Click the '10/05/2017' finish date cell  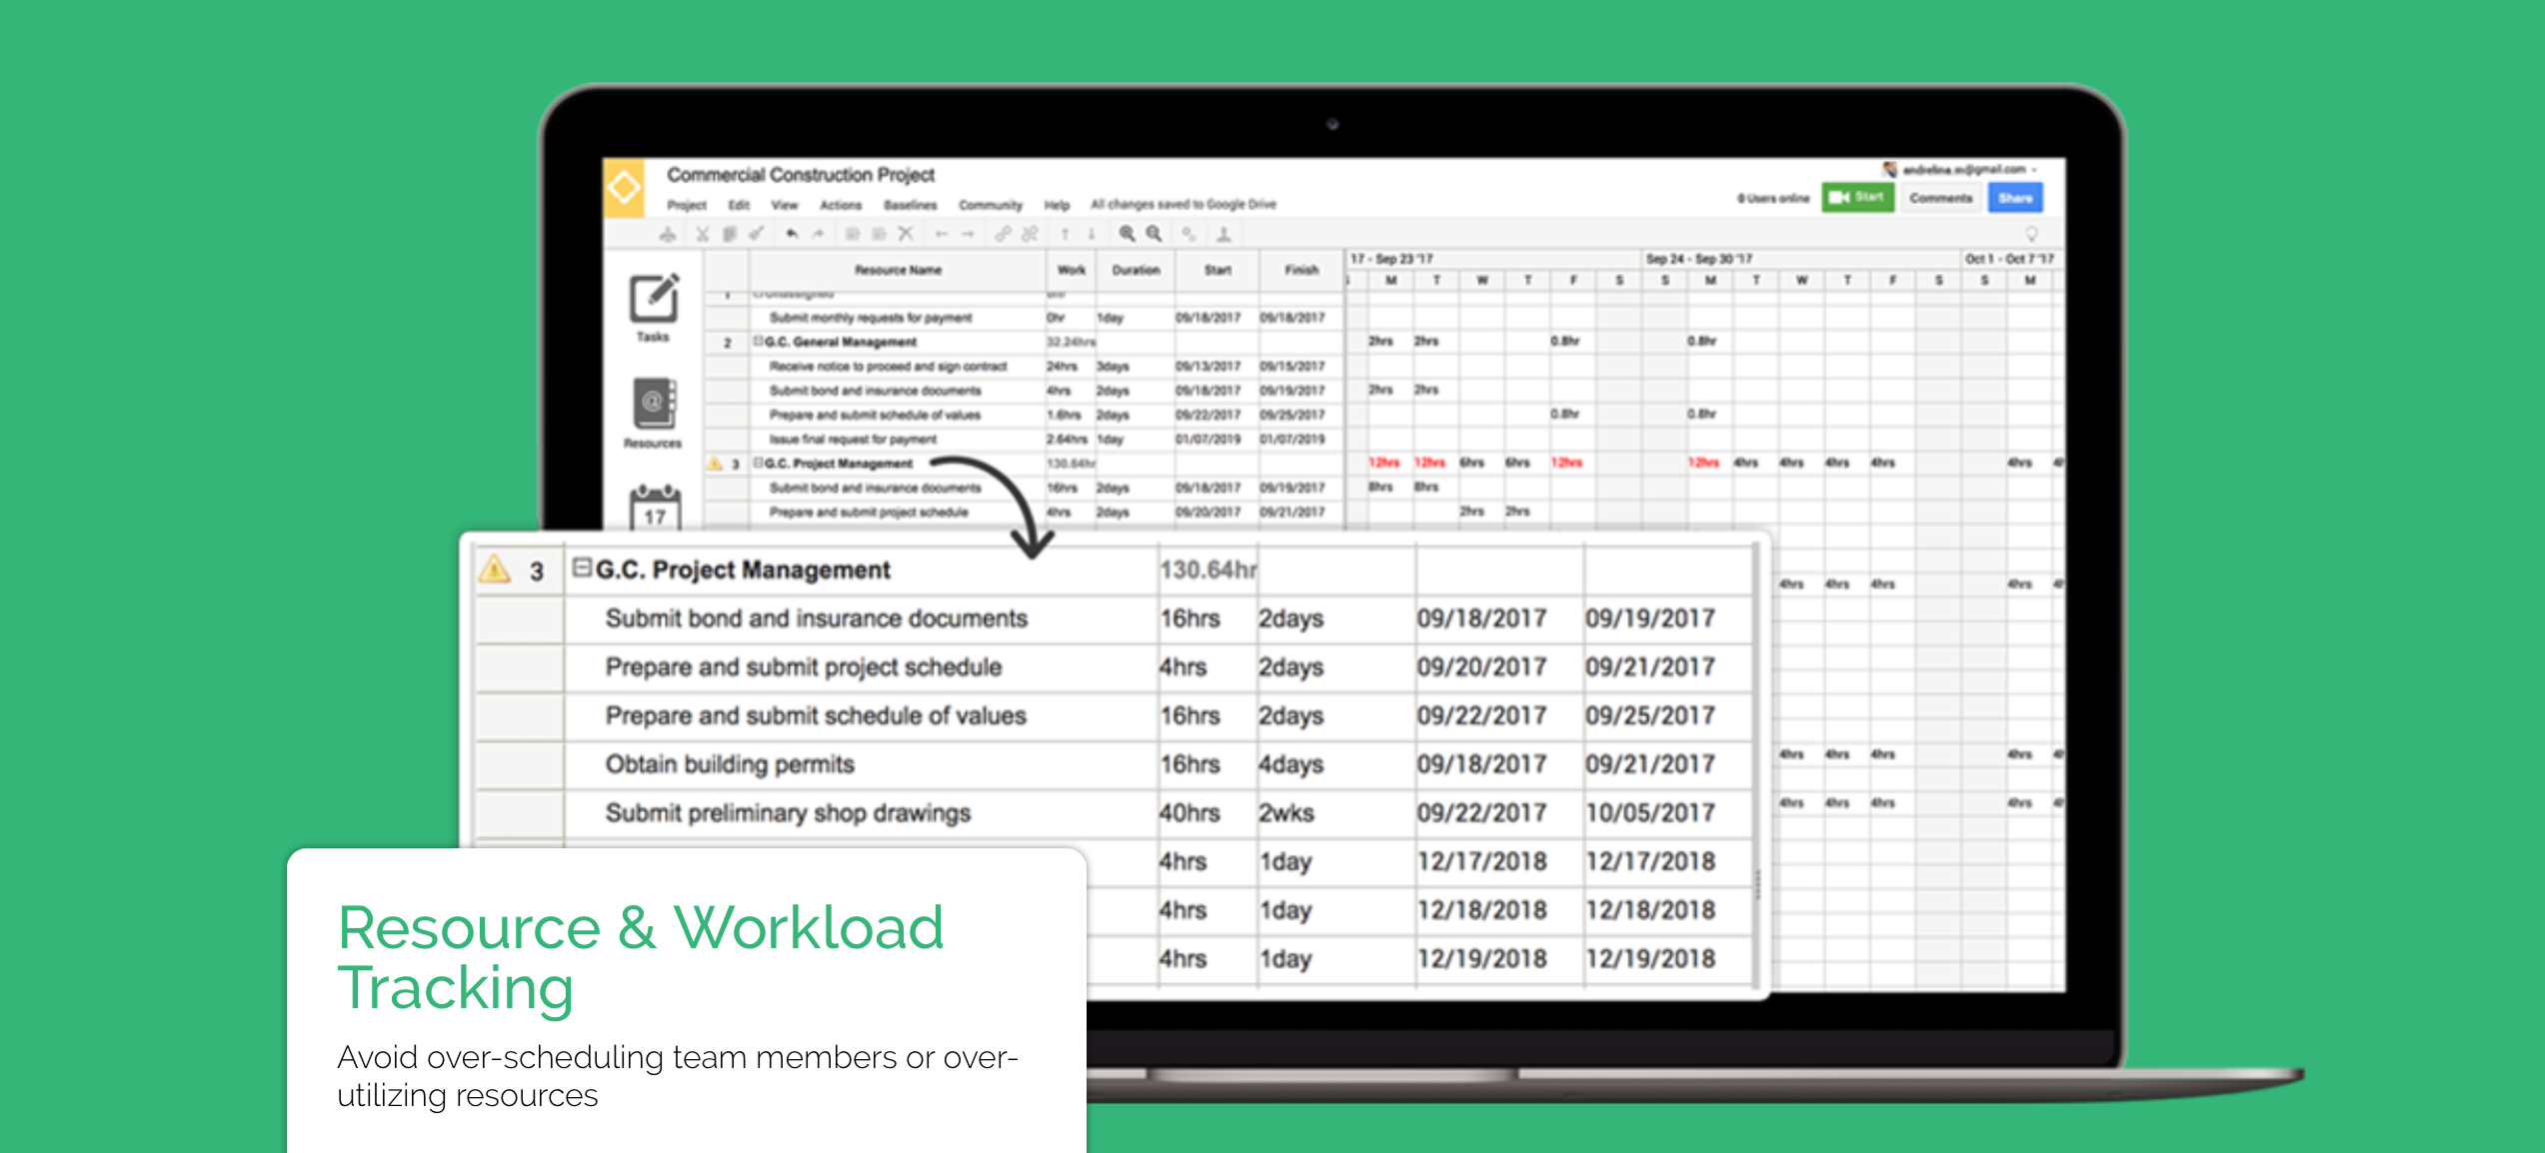(1650, 813)
